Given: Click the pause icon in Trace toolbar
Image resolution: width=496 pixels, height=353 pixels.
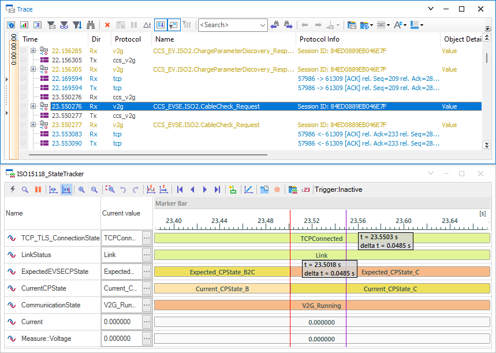Looking at the screenshot, I should click(134, 25).
